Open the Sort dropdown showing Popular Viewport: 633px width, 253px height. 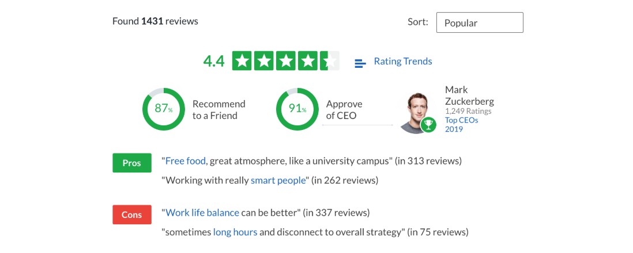tap(480, 22)
